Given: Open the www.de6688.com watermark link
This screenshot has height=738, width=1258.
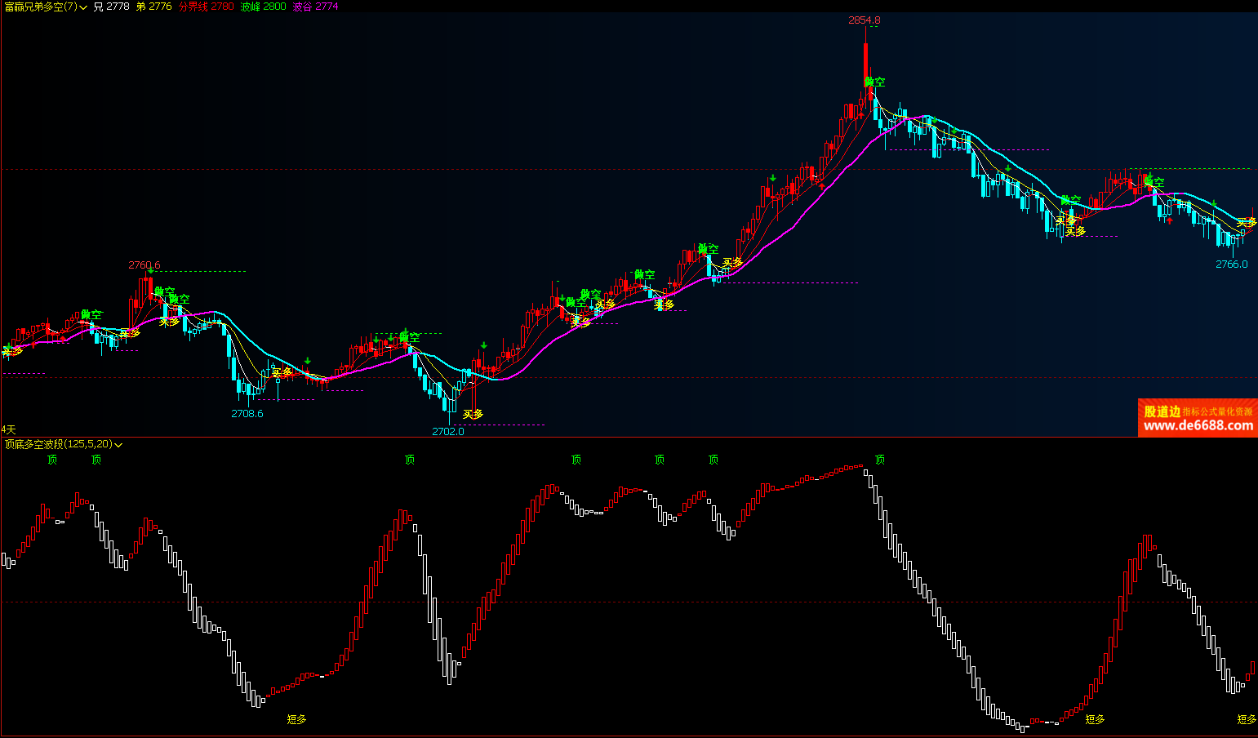Looking at the screenshot, I should tap(1198, 425).
